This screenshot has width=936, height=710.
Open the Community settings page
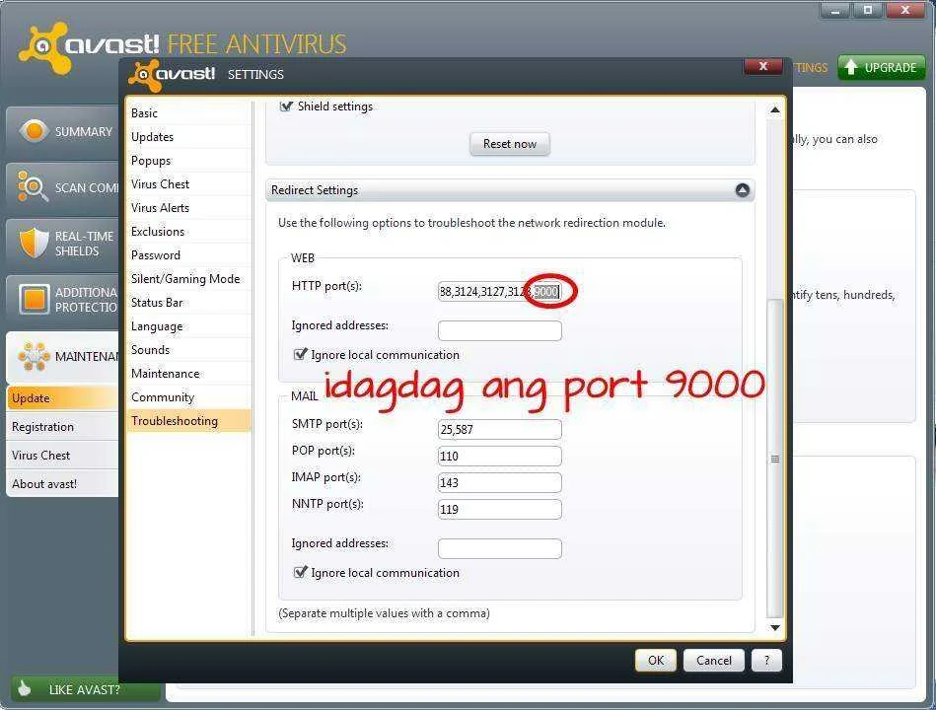188,397
